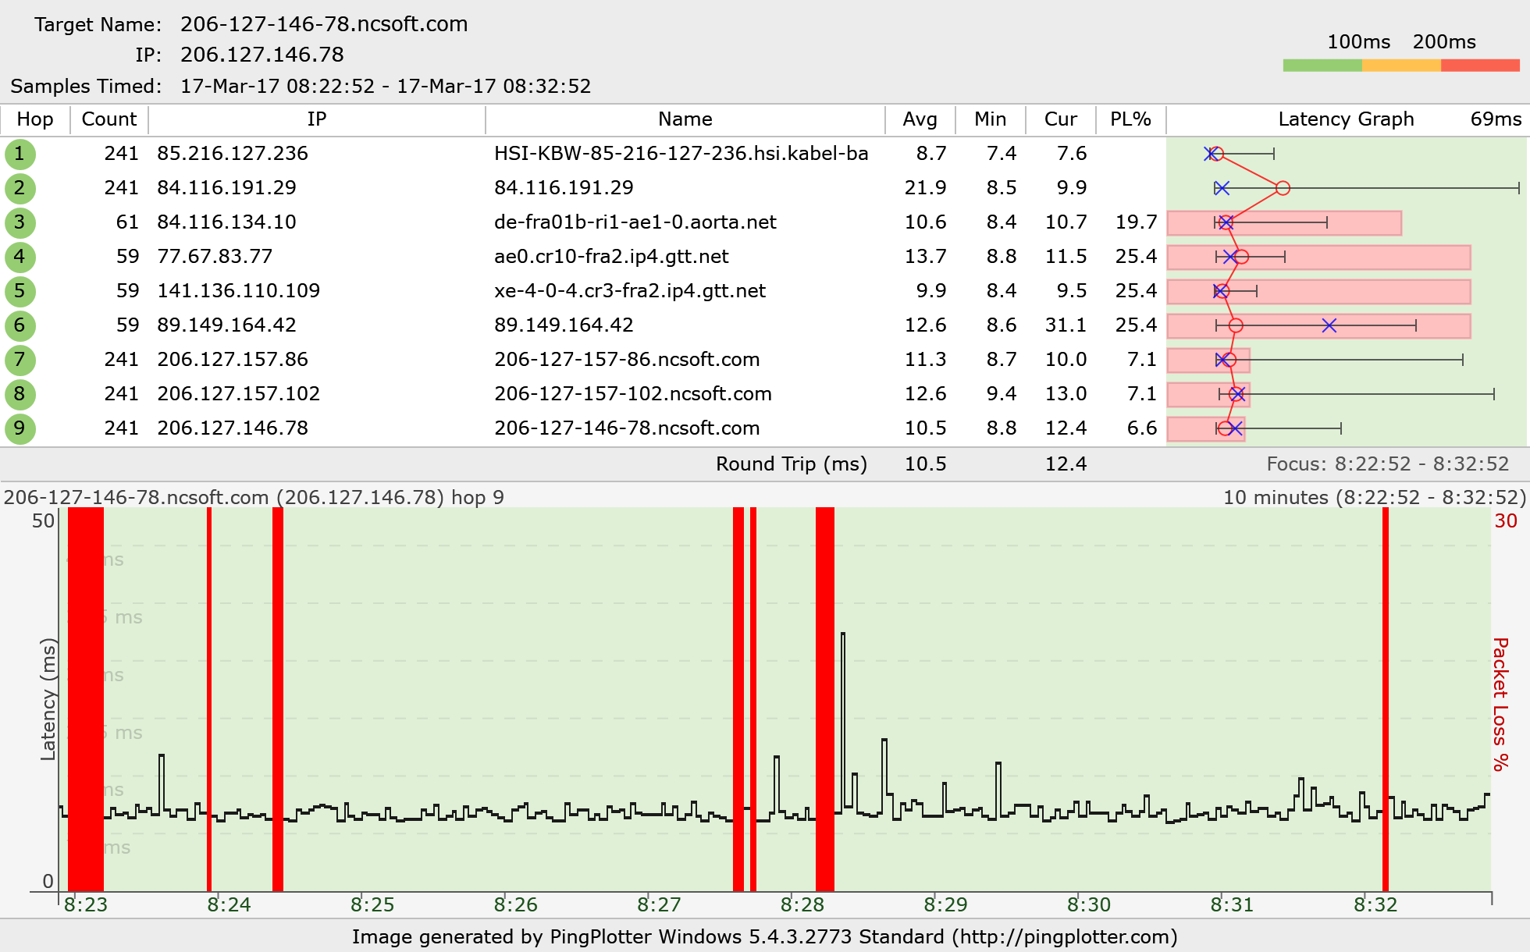Click the green hop 8 circle icon

coord(20,394)
